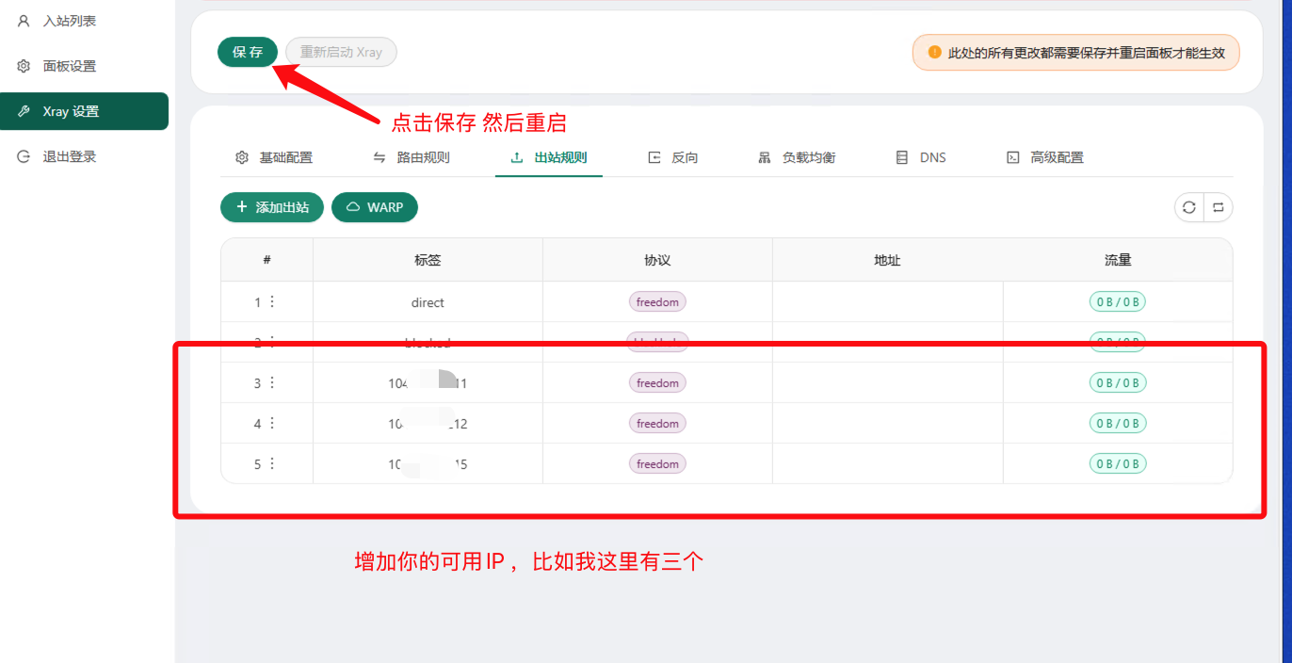This screenshot has height=663, width=1292.
Task: Open 入站列表 in the sidebar
Action: pyautogui.click(x=69, y=21)
